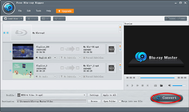Click the preview seek progress bar
189x112 pixels.
click(156, 78)
